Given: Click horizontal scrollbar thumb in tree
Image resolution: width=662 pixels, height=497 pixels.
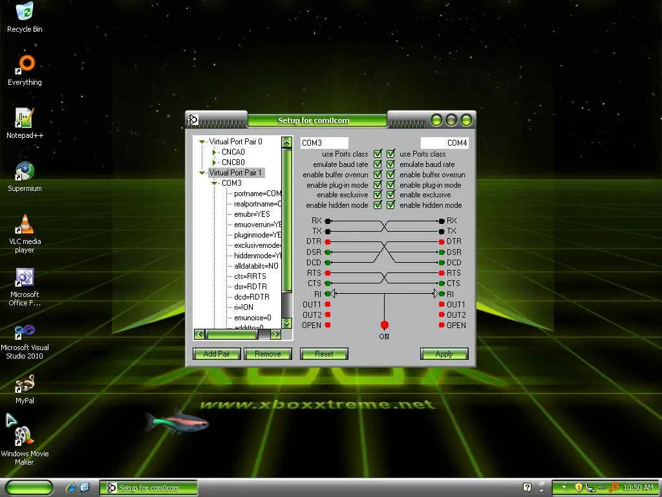Looking at the screenshot, I should coord(231,335).
